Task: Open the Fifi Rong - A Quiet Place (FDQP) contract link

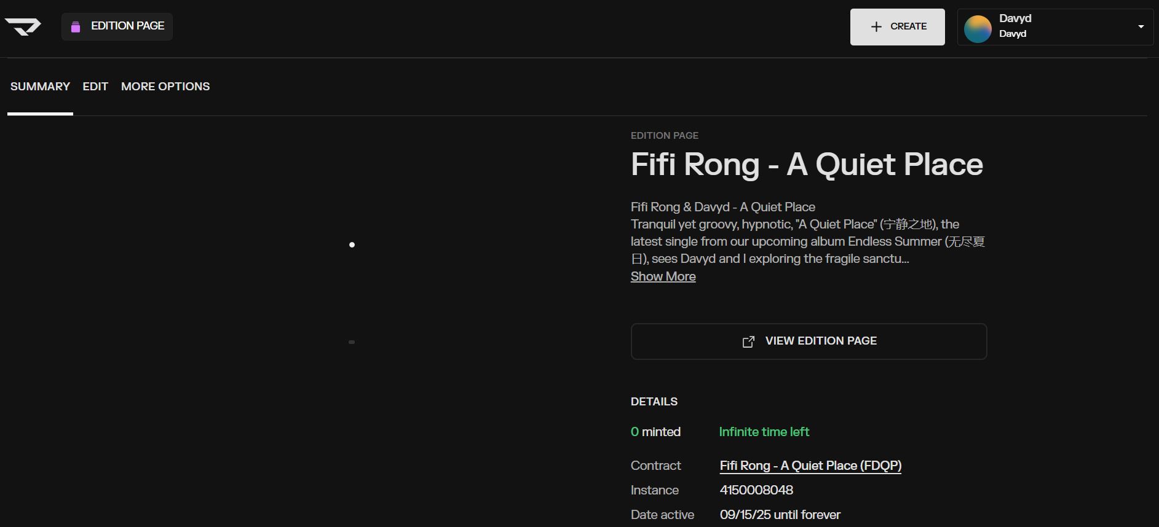Action: [810, 466]
